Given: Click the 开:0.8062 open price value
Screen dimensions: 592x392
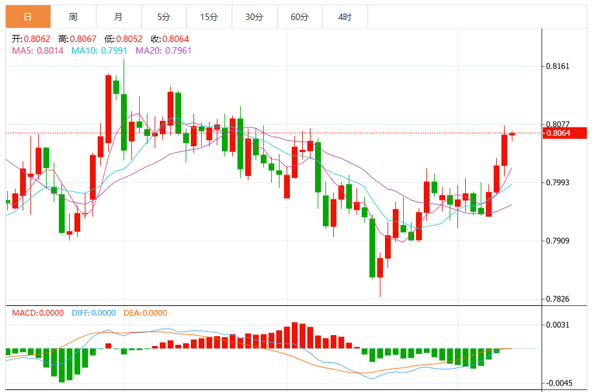Looking at the screenshot, I should point(31,39).
